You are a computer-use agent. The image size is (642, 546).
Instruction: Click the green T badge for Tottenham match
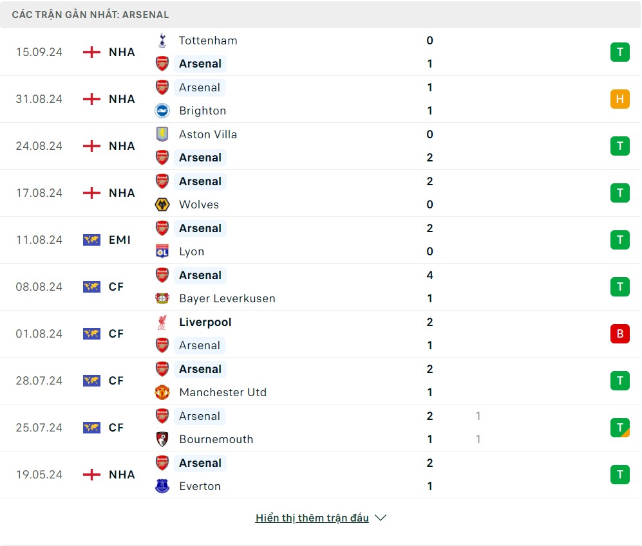pos(619,52)
